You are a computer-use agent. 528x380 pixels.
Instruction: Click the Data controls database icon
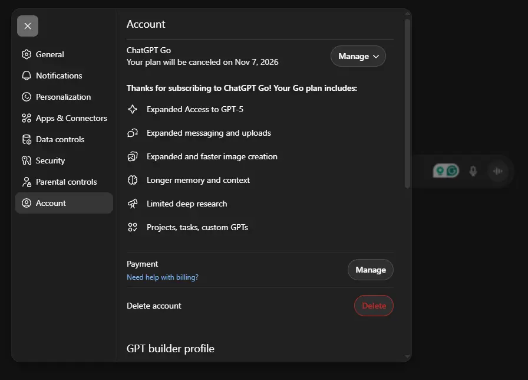click(27, 139)
